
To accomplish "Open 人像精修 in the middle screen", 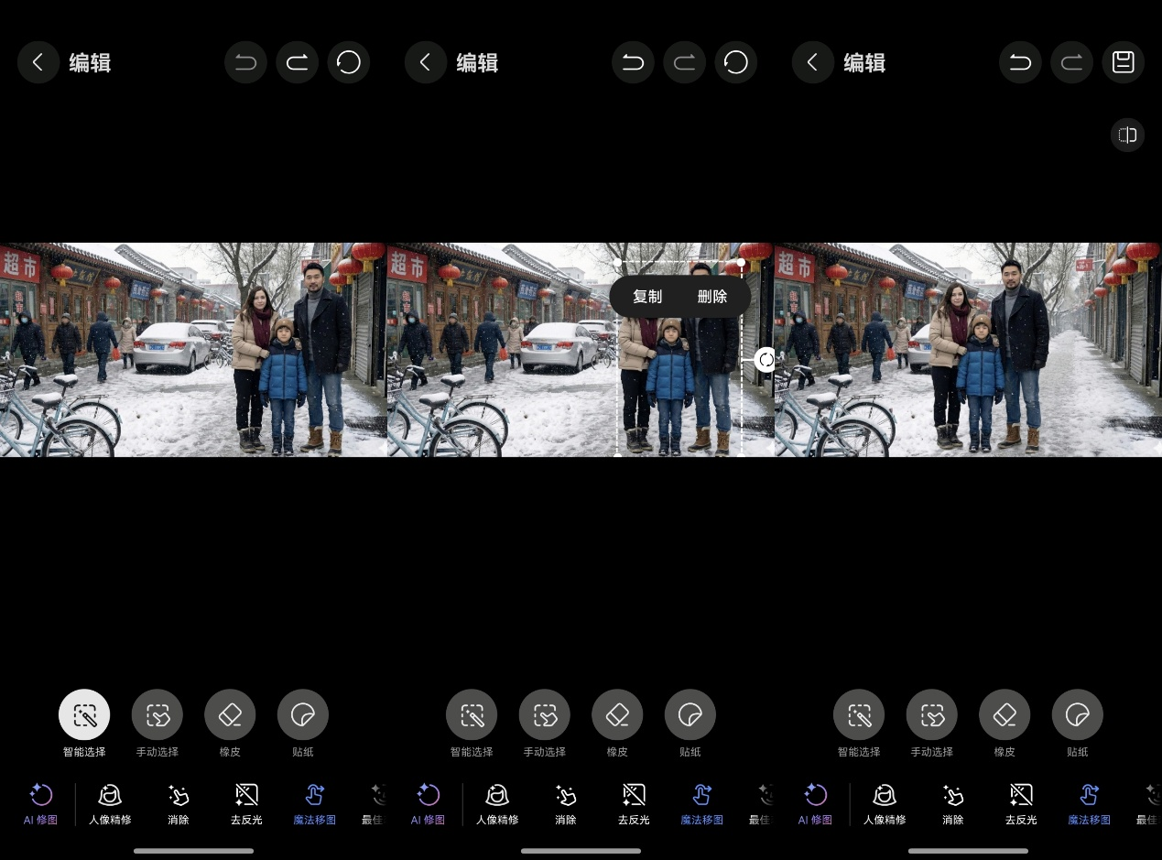I will point(497,803).
